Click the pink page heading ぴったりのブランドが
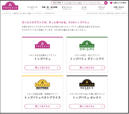 (55, 23)
